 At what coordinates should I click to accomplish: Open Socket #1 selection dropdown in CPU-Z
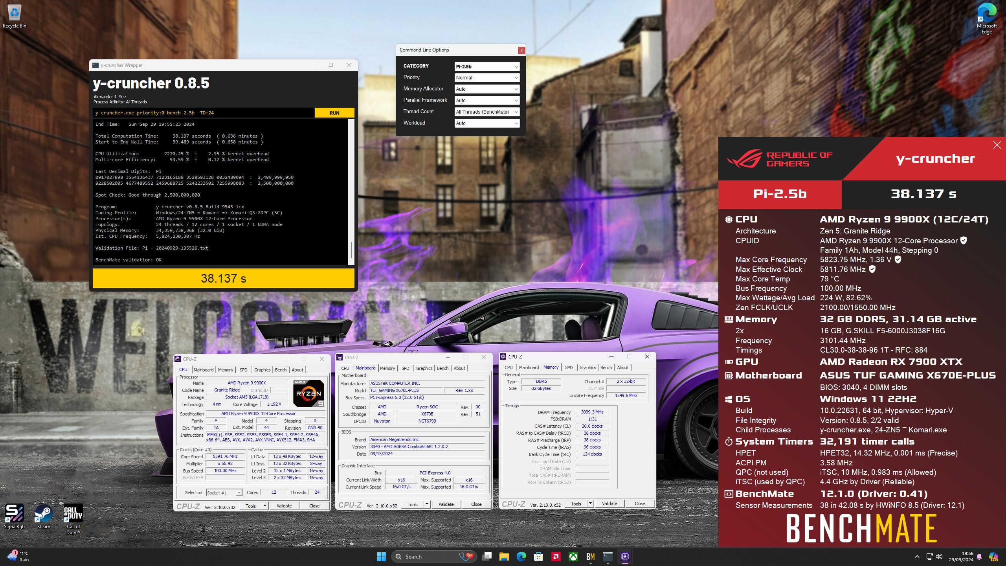coord(224,493)
